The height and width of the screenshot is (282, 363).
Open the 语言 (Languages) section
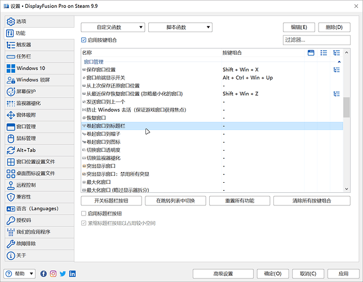tap(39, 209)
